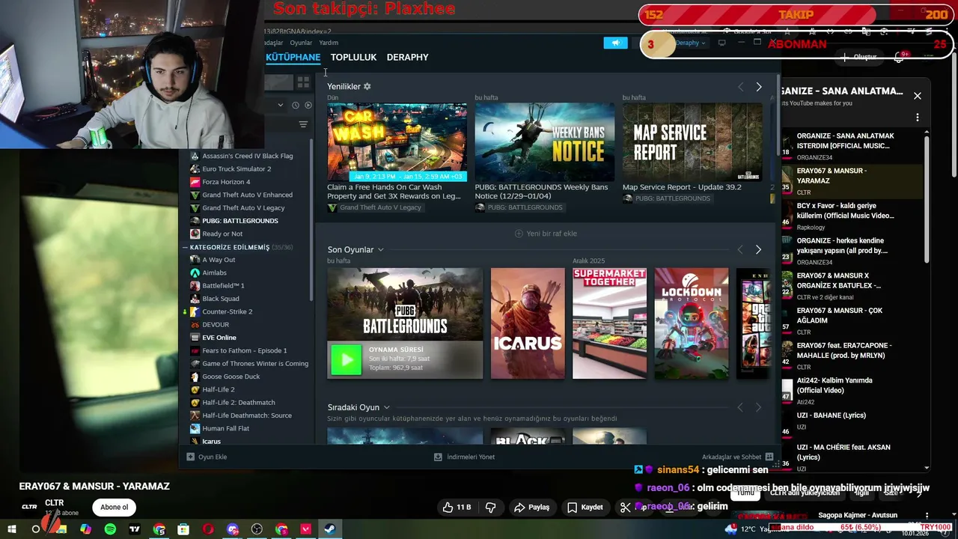The image size is (958, 539).
Task: Open the library collection dropdown chevron
Action: tap(281, 106)
